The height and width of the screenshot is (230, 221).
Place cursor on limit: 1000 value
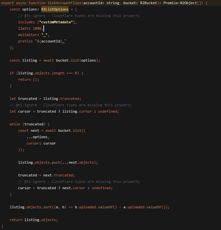[x=37, y=28]
